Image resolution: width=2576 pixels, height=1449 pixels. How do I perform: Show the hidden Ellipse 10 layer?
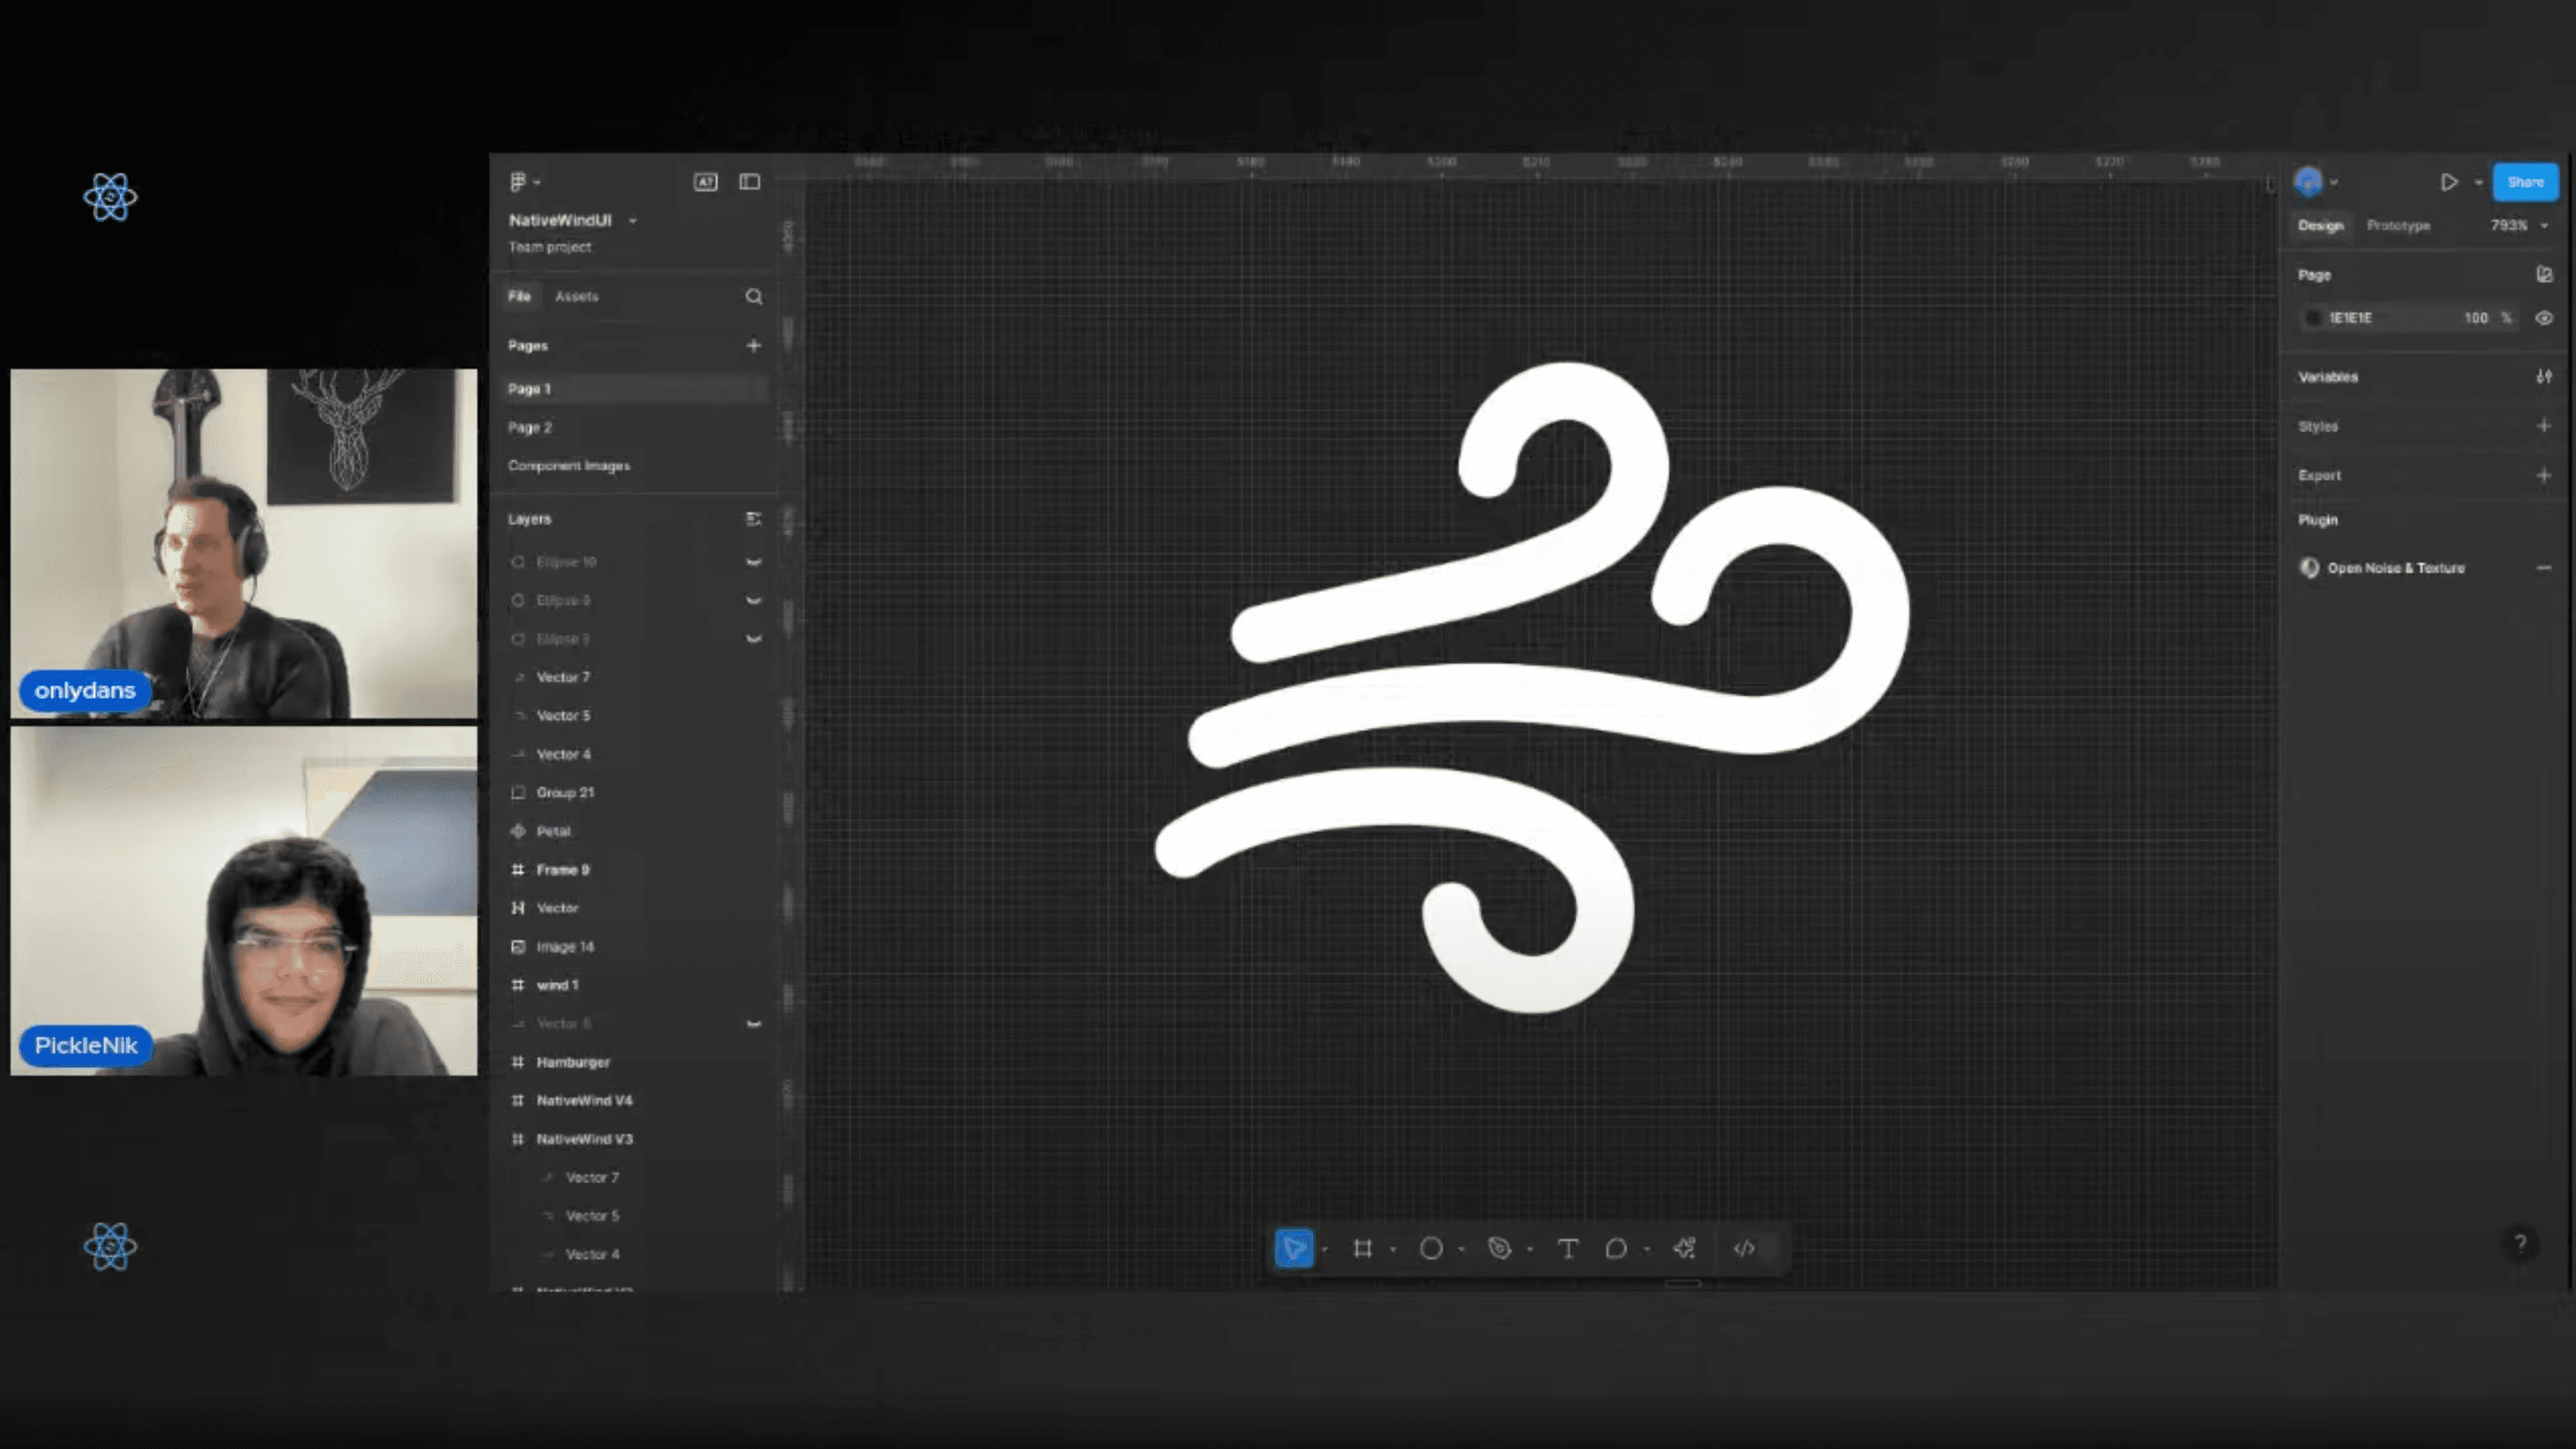[753, 563]
